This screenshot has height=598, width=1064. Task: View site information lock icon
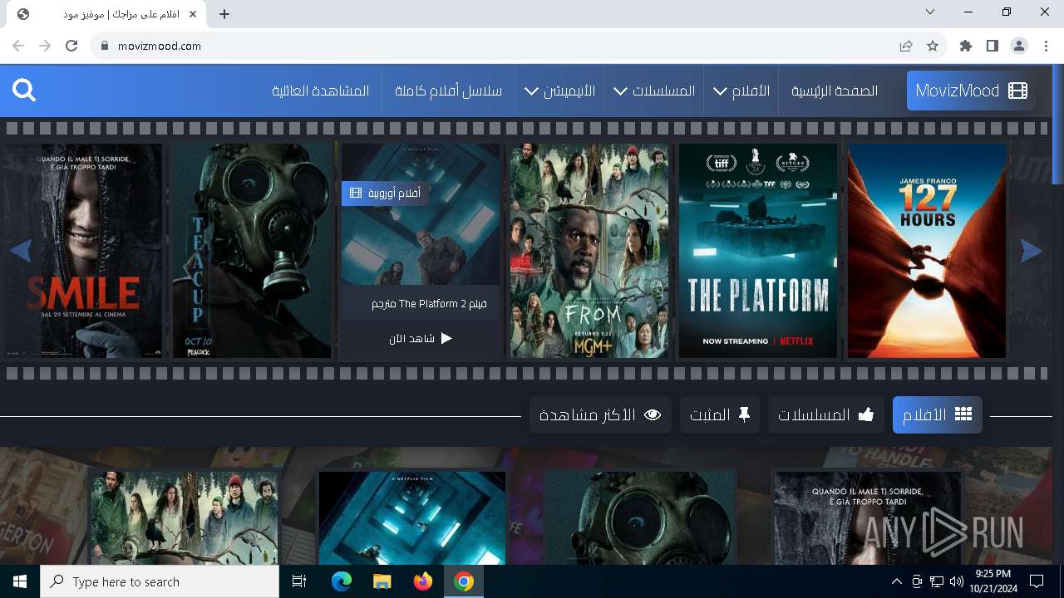104,46
